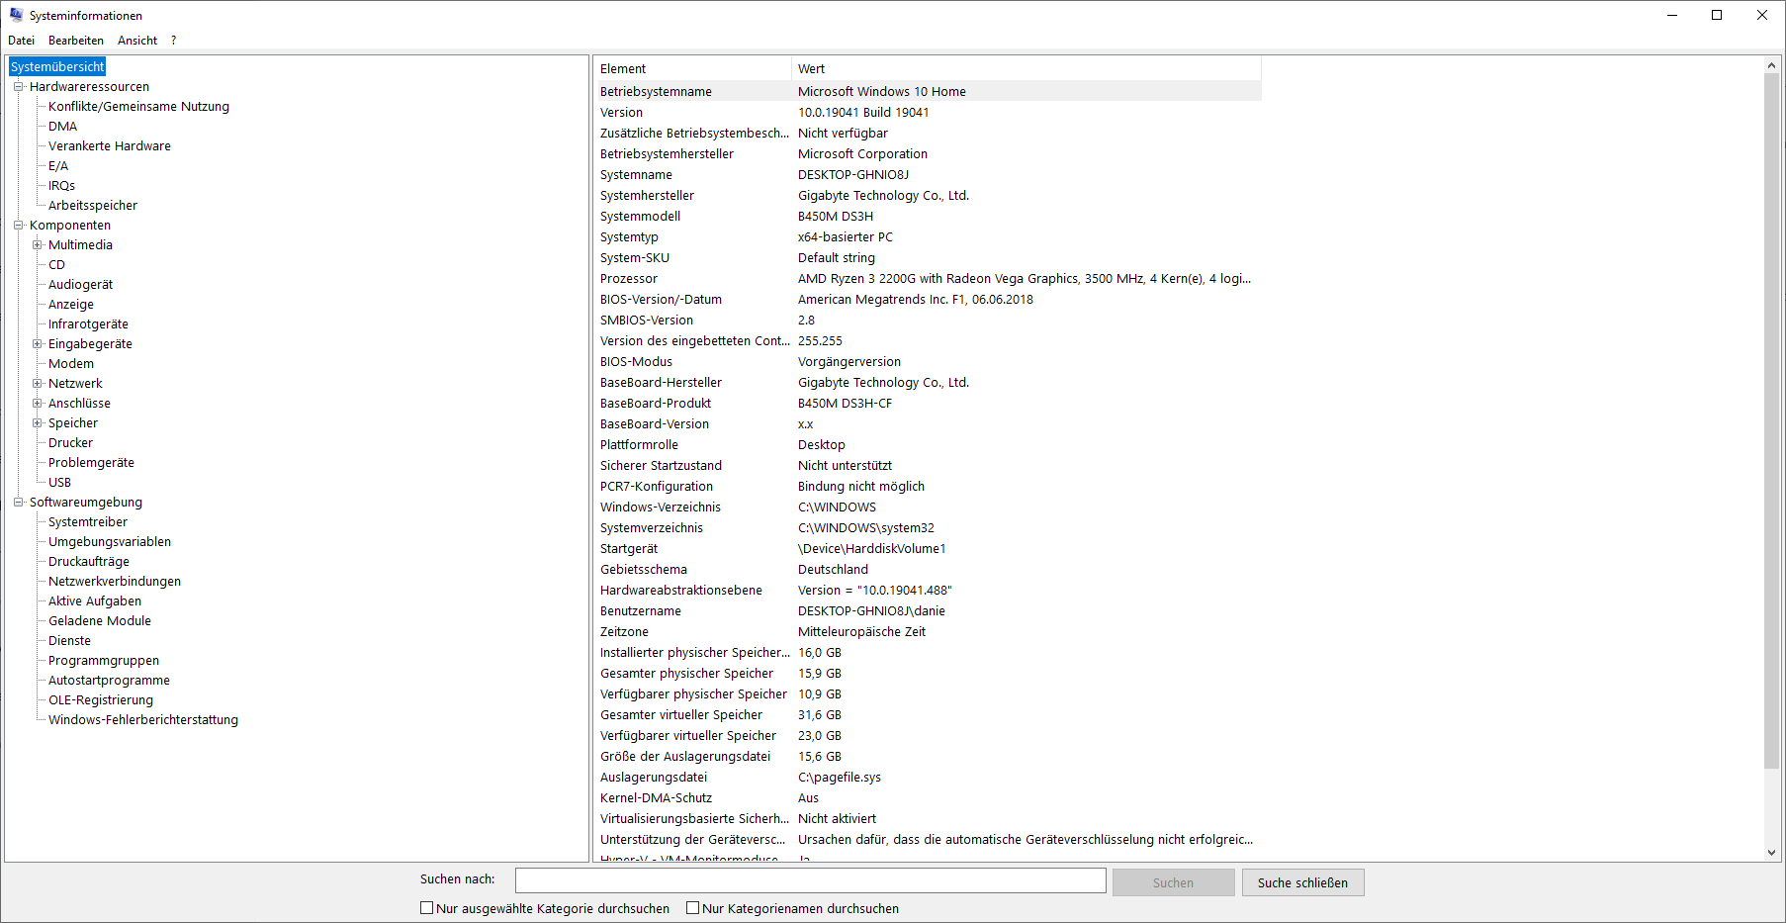
Task: Select the Prozessor row
Action: click(x=928, y=278)
